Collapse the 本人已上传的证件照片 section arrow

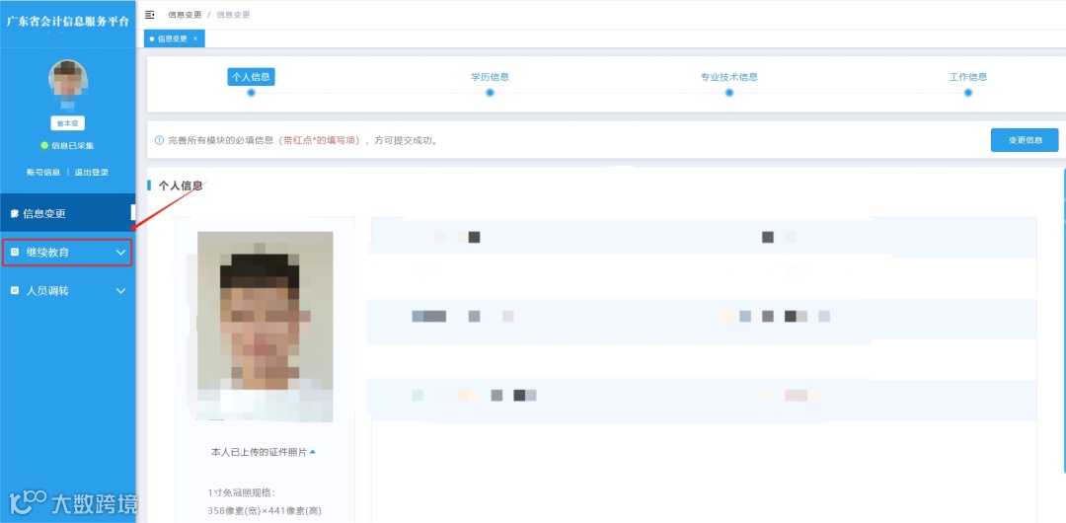click(x=312, y=452)
